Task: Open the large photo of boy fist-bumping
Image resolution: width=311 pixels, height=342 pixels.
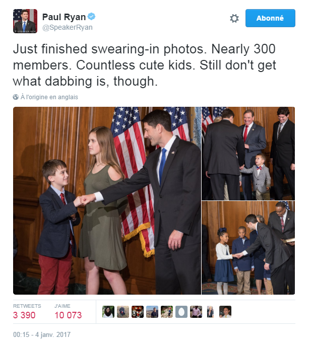Action: click(x=106, y=200)
